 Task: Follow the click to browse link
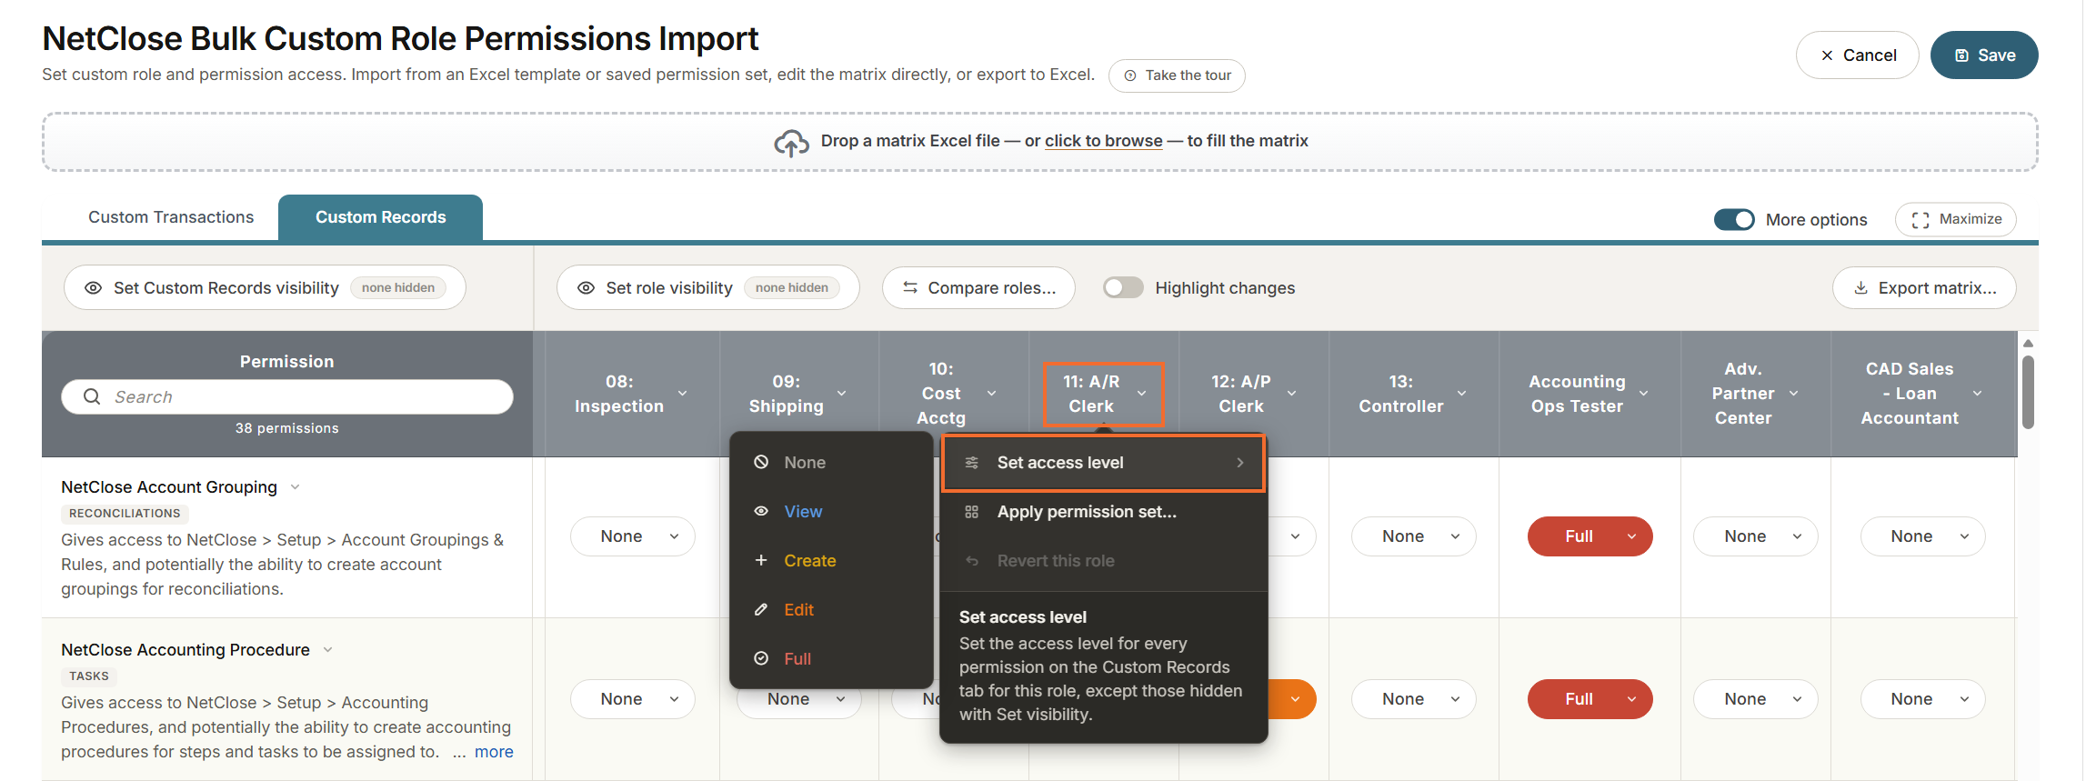(1103, 141)
